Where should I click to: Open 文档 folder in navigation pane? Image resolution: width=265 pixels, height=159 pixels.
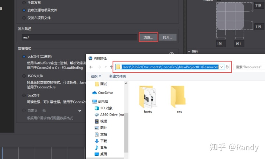pyautogui.click(x=101, y=134)
